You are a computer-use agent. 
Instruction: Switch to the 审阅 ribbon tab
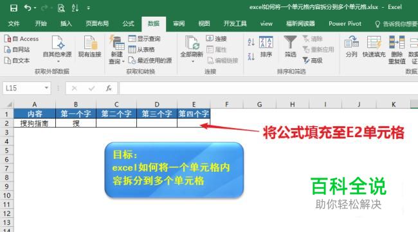click(179, 24)
